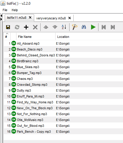Click OK status icon for Otis_McMusic.mp3
123x143 pixels.
click(14, 120)
